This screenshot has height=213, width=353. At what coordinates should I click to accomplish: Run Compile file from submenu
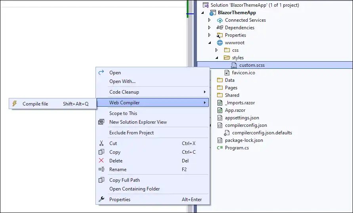click(x=53, y=104)
